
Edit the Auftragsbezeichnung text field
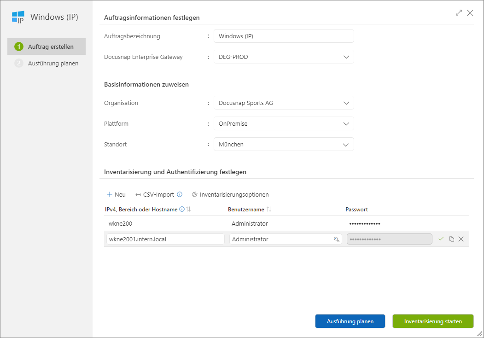[x=284, y=36]
